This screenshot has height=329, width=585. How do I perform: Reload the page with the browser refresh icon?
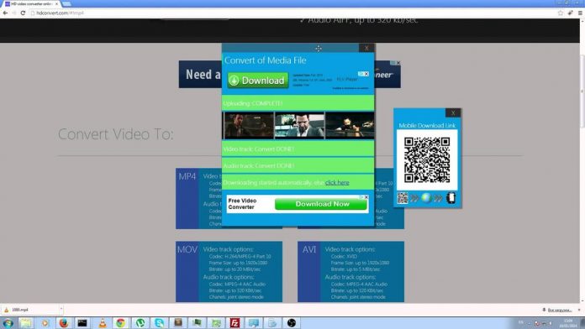23,13
